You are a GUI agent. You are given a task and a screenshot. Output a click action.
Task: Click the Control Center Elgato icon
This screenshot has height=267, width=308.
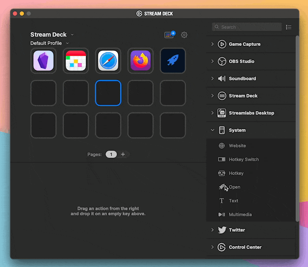click(x=222, y=247)
